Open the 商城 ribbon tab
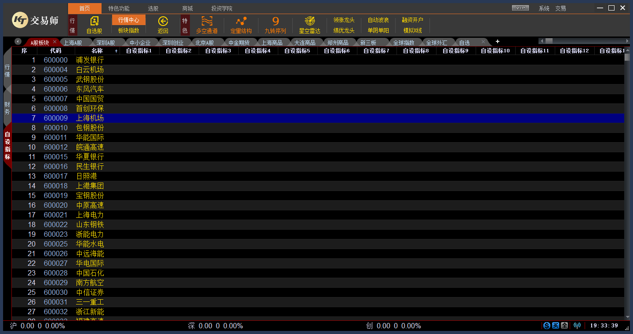 click(x=188, y=8)
